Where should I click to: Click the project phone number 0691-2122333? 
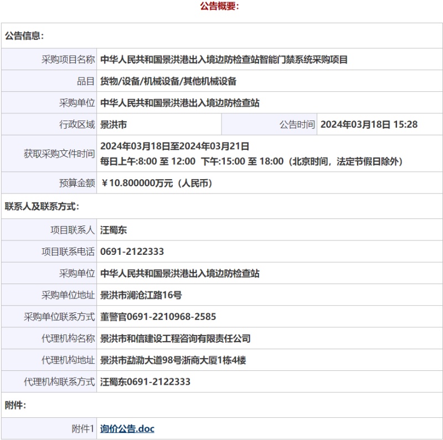pyautogui.click(x=132, y=252)
